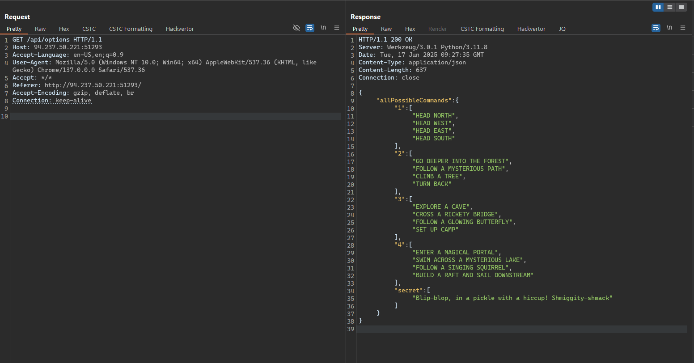Click the GET /api/options request line
This screenshot has height=363, width=694.
(57, 40)
